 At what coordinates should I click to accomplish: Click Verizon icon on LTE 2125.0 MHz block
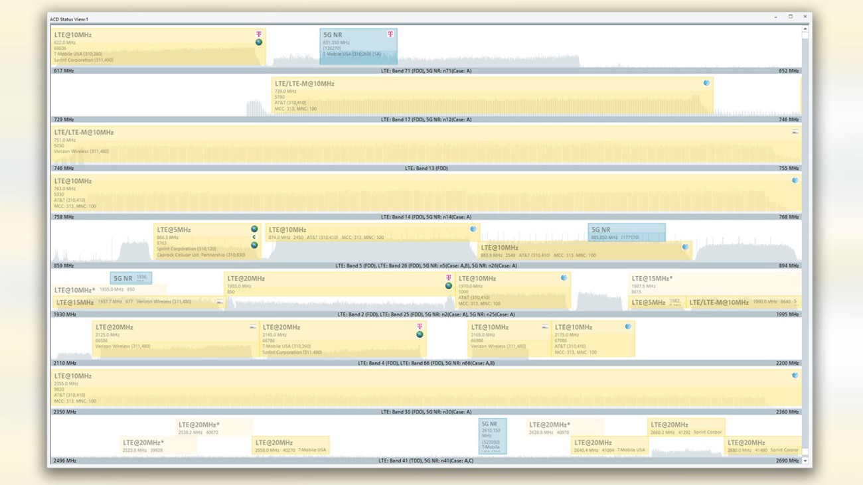(252, 327)
